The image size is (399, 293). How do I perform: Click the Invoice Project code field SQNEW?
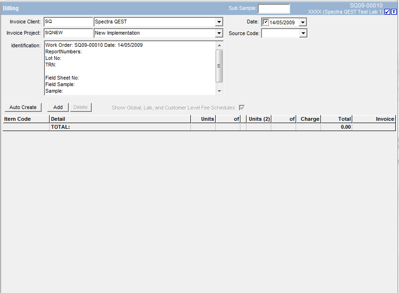[x=68, y=33]
